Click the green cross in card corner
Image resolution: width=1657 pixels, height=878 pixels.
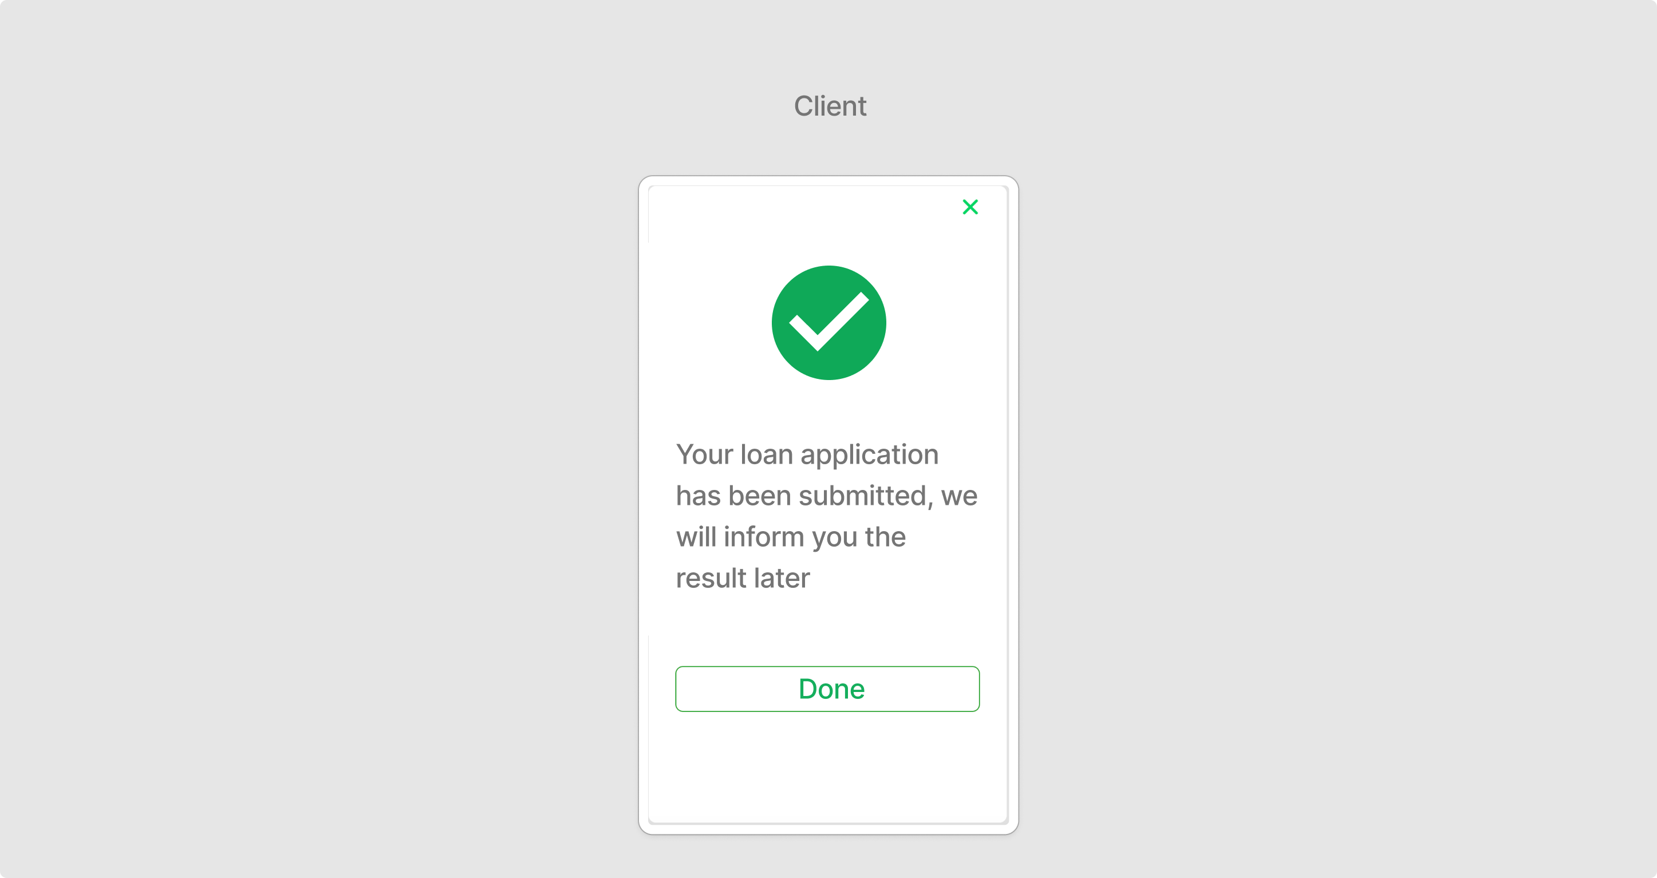970,207
